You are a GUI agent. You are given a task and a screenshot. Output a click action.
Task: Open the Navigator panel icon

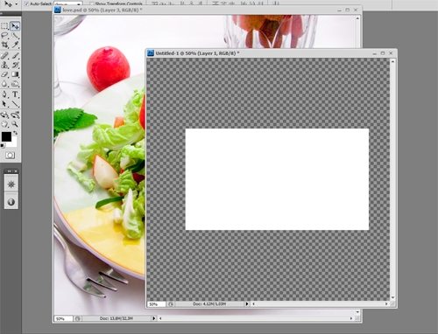click(x=11, y=184)
